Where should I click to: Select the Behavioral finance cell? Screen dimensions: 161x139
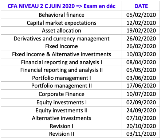(61, 15)
